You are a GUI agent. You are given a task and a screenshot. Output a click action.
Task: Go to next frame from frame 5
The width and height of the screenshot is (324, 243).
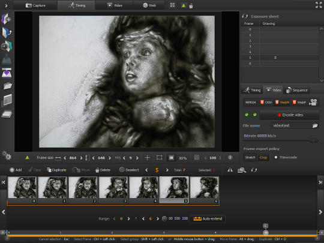coord(167,170)
